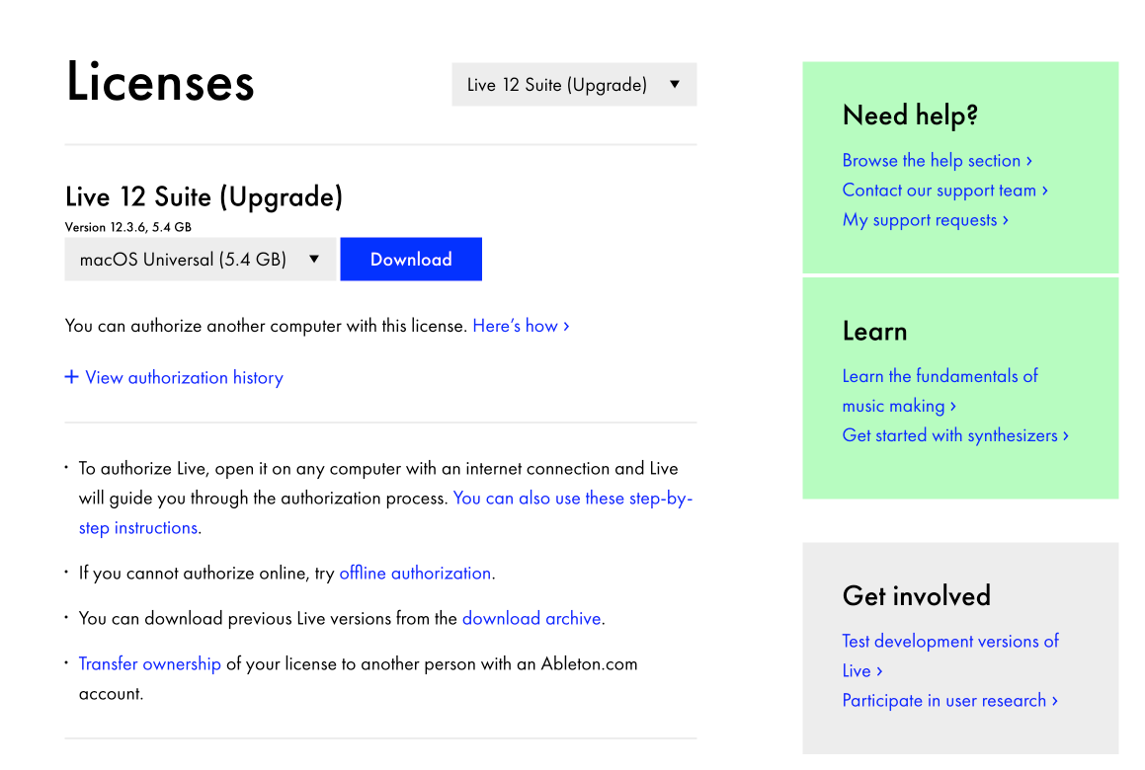Viewport: 1145px width, 770px height.
Task: Open the "Here's how" authorization link
Action: click(x=520, y=326)
